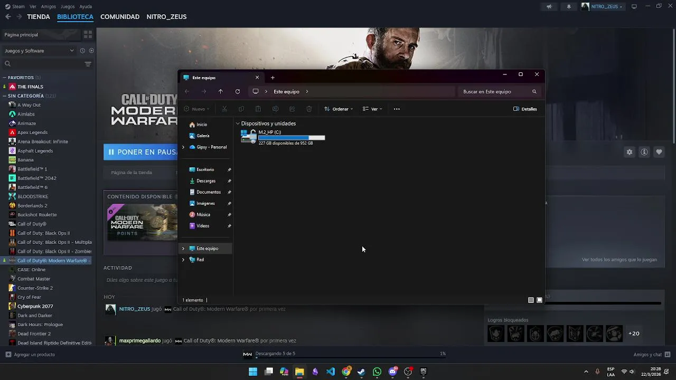Refresh the Este equipo folder view

tap(238, 91)
